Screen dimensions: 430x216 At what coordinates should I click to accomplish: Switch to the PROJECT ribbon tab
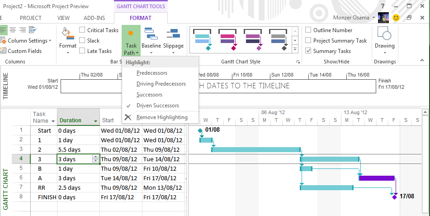(31, 18)
